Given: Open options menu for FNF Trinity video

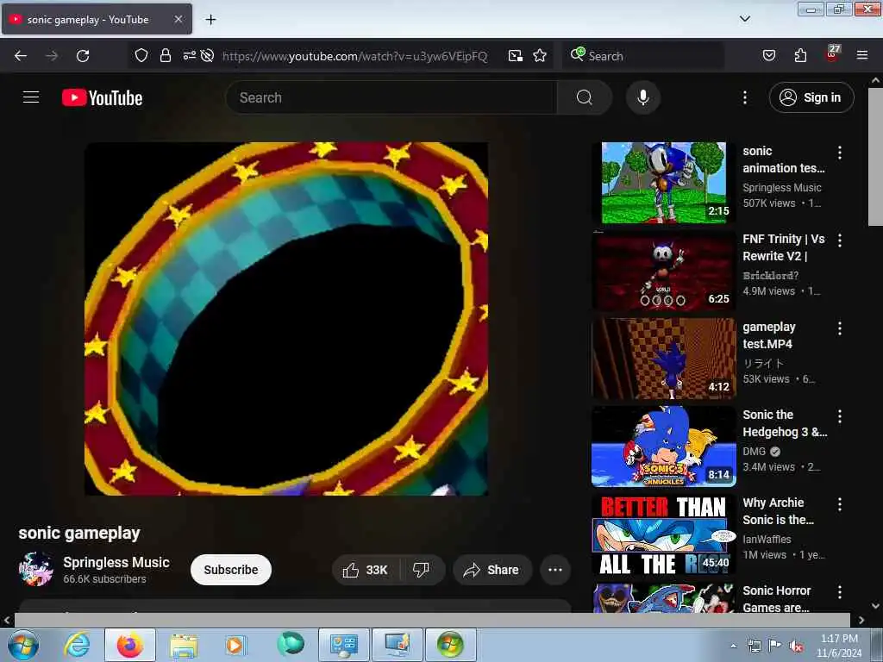Looking at the screenshot, I should 840,240.
